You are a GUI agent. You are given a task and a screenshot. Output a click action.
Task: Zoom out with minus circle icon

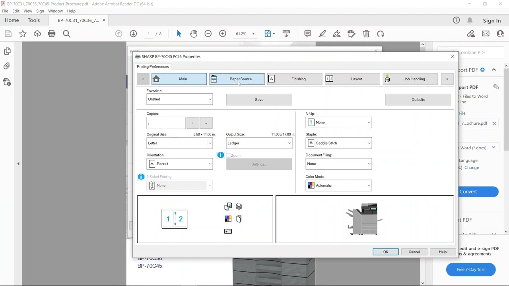[x=208, y=34]
